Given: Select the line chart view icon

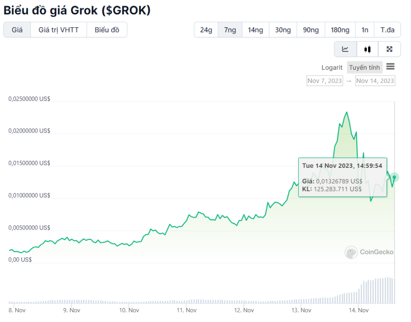Looking at the screenshot, I should coord(345,49).
